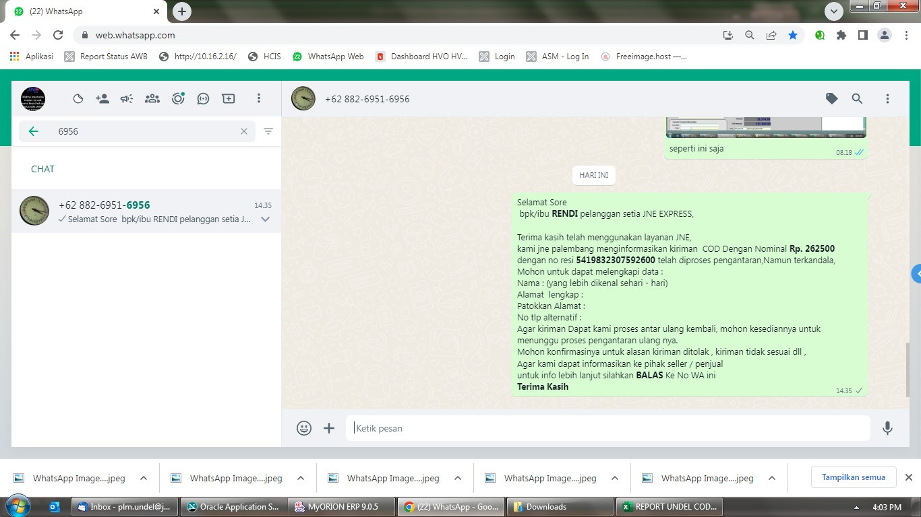Click the chat bubble signal icon
Viewport: 921px width, 517px height.
(203, 99)
